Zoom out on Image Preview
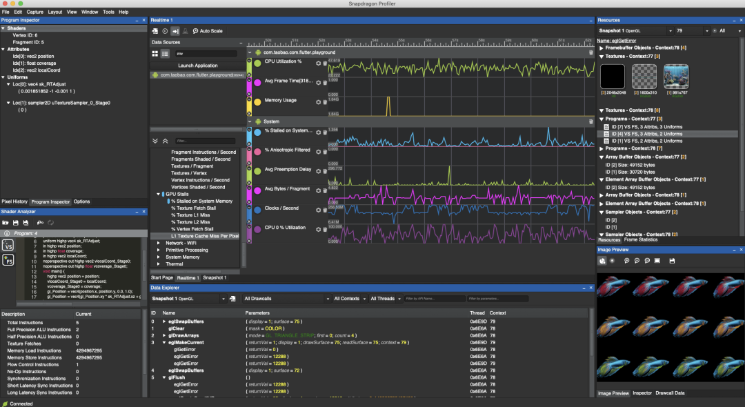The width and height of the screenshot is (745, 407). click(x=637, y=261)
